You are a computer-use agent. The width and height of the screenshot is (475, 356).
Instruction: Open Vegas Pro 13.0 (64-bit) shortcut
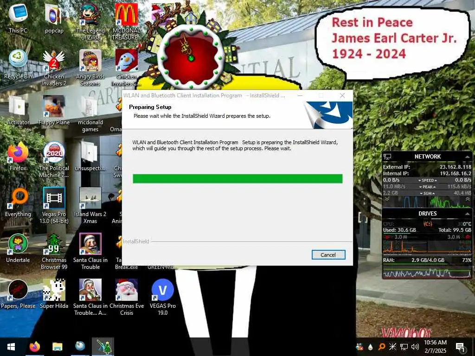point(54,205)
